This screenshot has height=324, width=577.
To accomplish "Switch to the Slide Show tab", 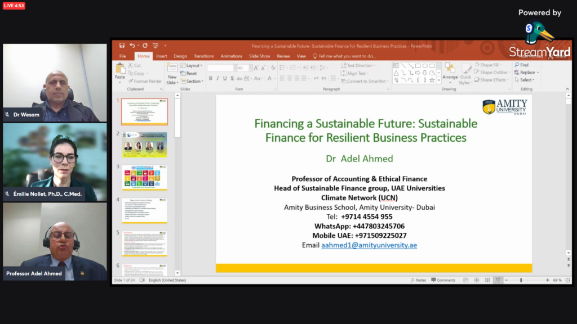I will click(x=259, y=56).
